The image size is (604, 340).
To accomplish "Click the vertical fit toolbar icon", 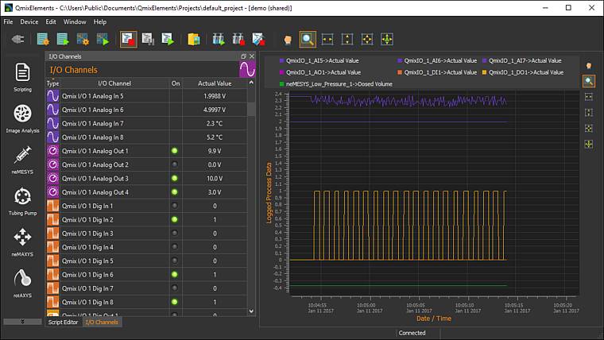I will pyautogui.click(x=347, y=39).
